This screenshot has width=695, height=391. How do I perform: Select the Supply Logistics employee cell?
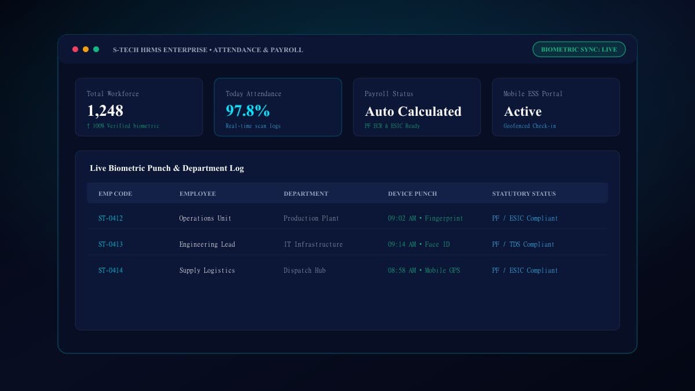click(207, 271)
